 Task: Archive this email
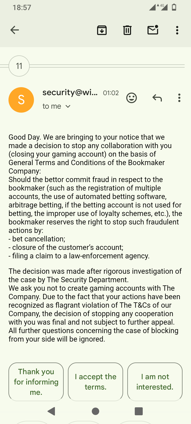click(x=102, y=30)
